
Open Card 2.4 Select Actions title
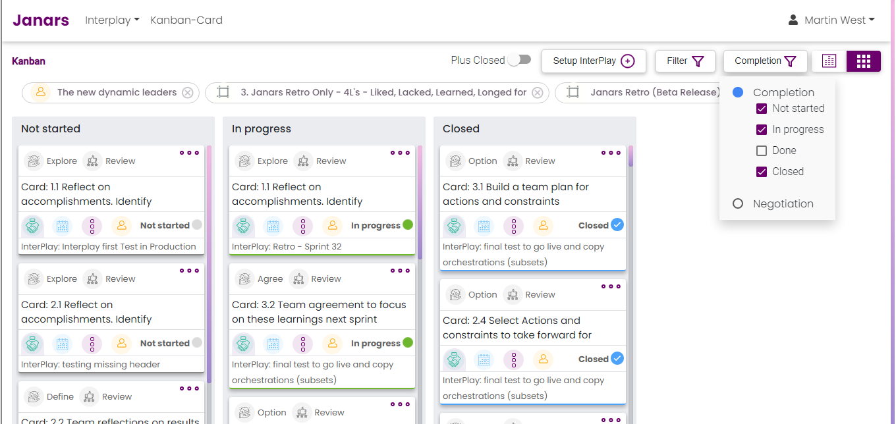517,328
